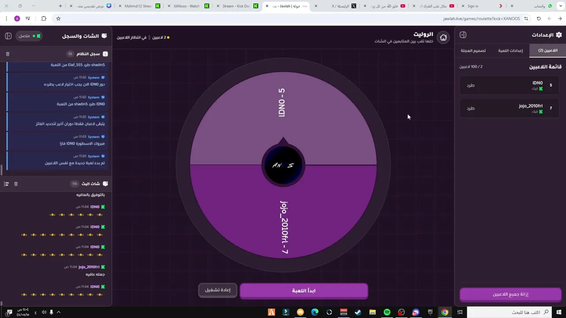Click the stream chat count badge 116

click(x=74, y=184)
